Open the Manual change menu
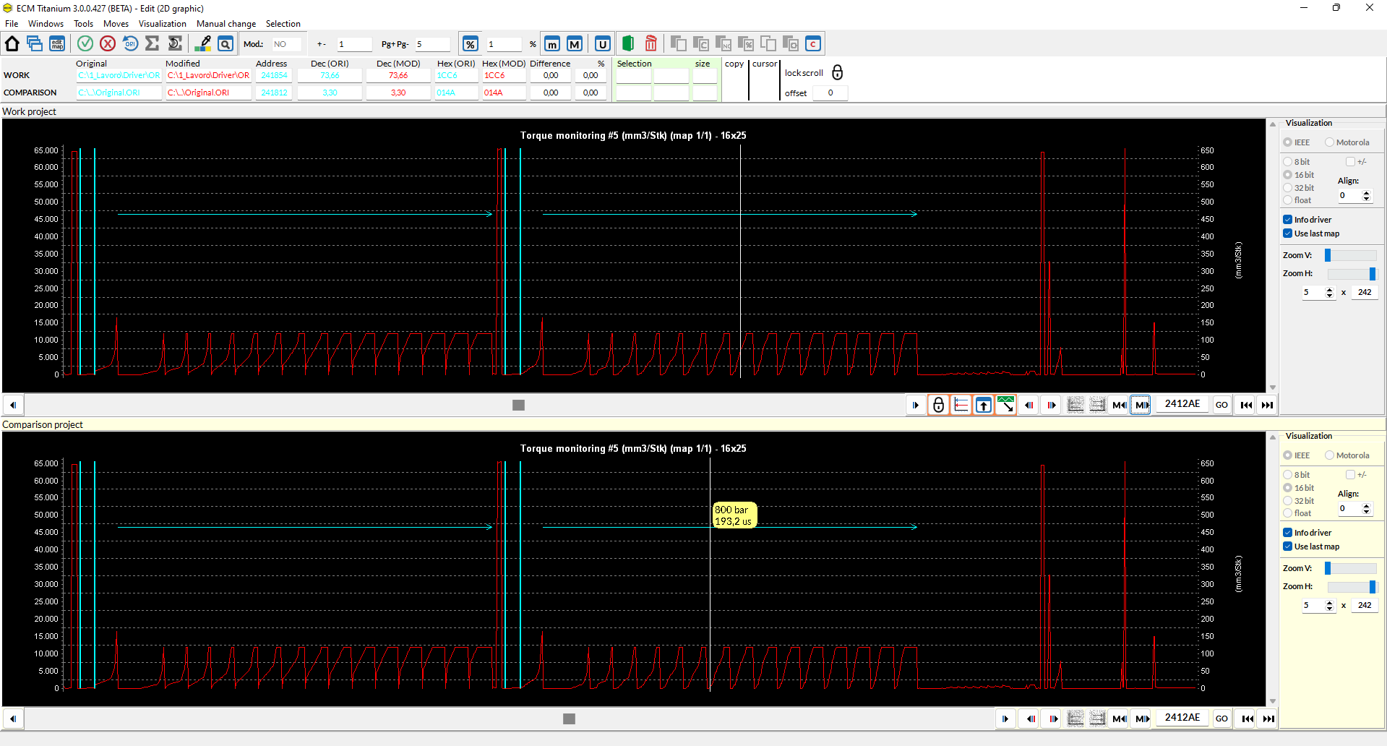The image size is (1387, 746). tap(226, 24)
